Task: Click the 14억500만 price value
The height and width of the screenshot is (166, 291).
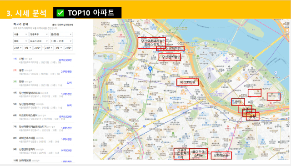Action: coord(66,151)
